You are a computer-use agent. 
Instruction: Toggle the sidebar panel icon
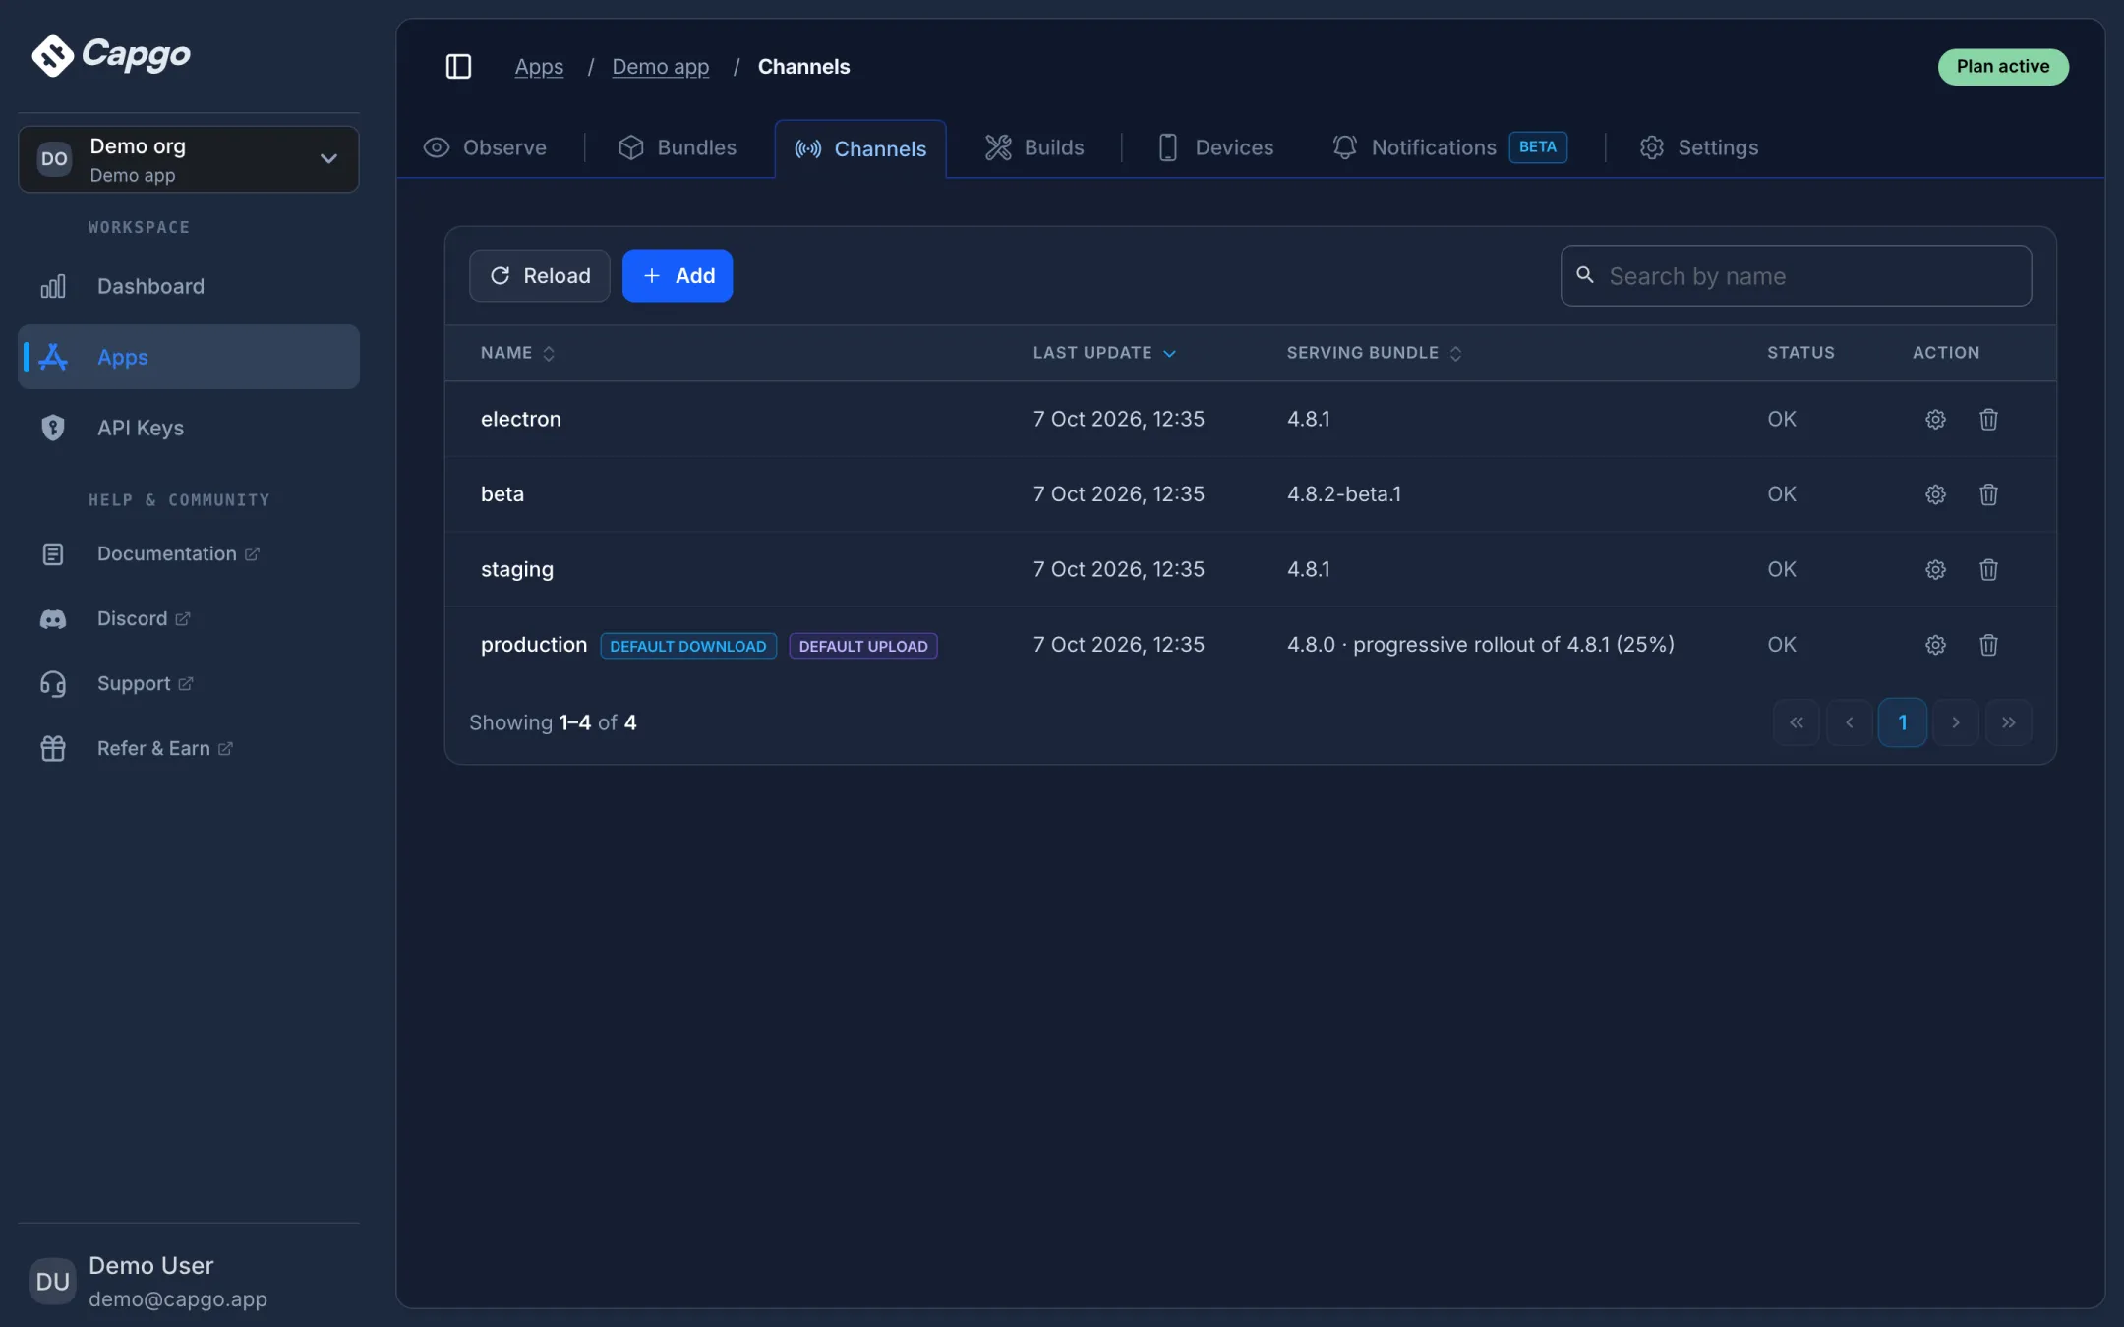(x=458, y=66)
